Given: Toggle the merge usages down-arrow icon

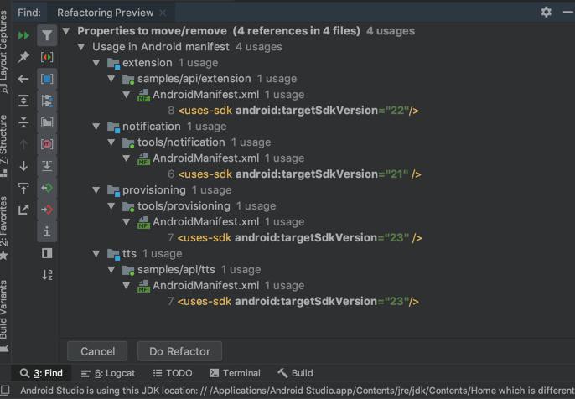Looking at the screenshot, I should pos(47,166).
